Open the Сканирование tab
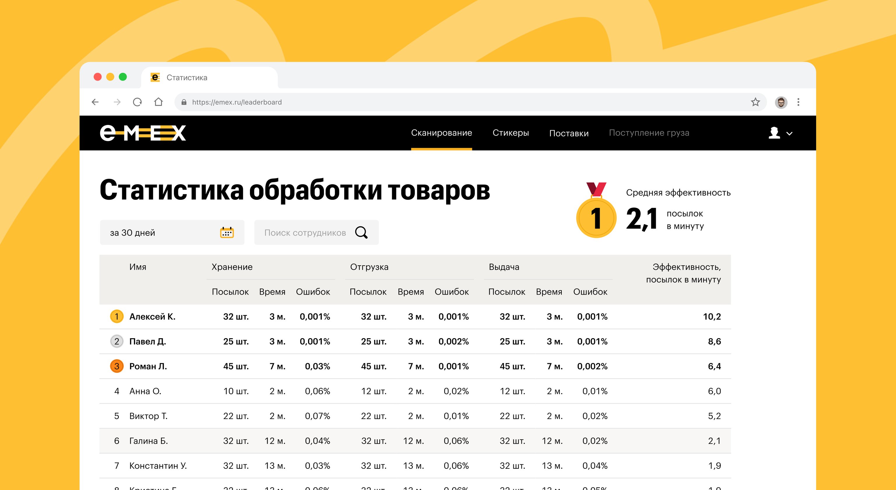This screenshot has width=896, height=490. [x=441, y=133]
